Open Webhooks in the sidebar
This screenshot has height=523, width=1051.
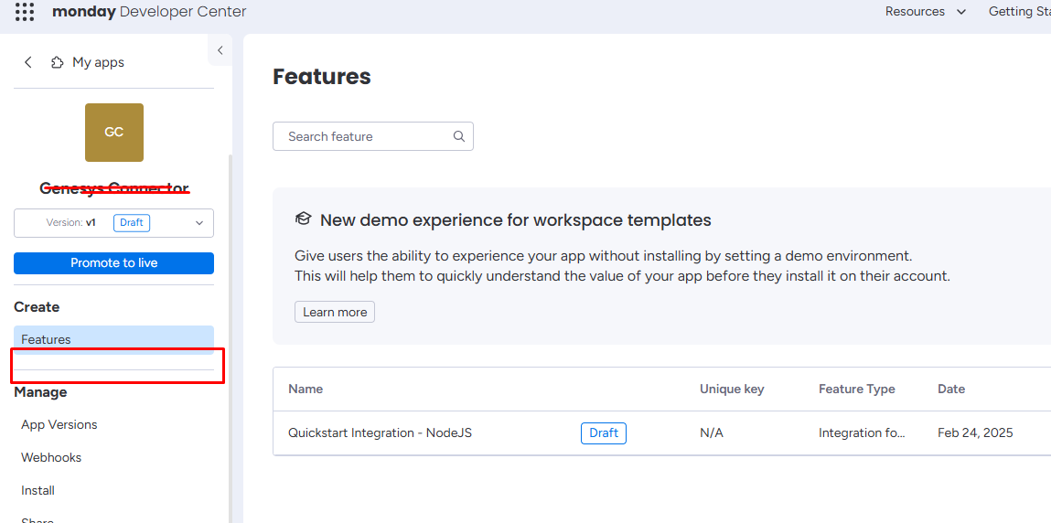tap(51, 457)
